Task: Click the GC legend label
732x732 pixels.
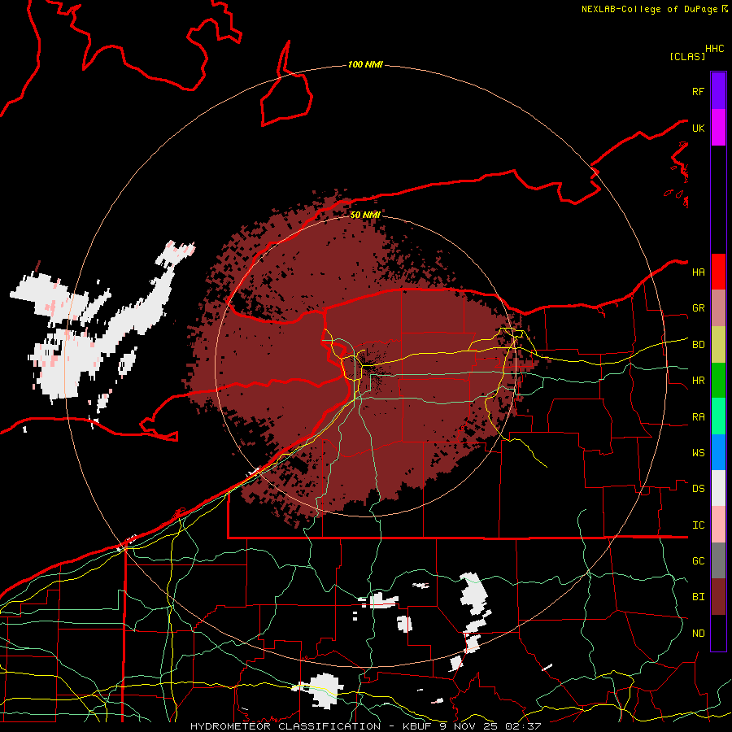Action: [698, 561]
